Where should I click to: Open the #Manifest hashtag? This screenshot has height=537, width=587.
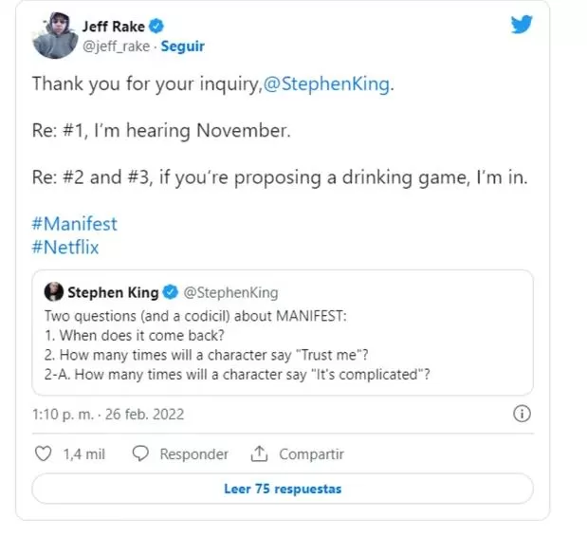[75, 224]
